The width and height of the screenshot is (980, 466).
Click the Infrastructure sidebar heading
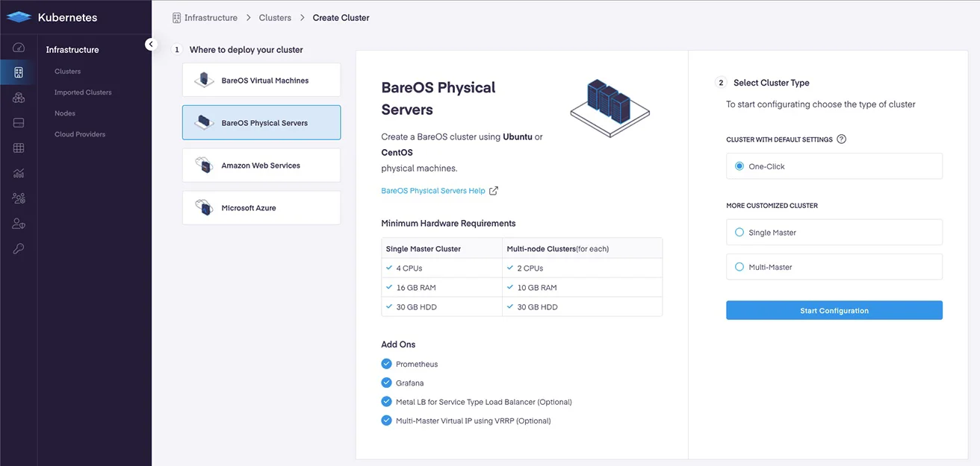72,50
